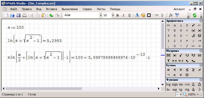
Task: Pick the text color (letter A)
Action: pos(137,15)
